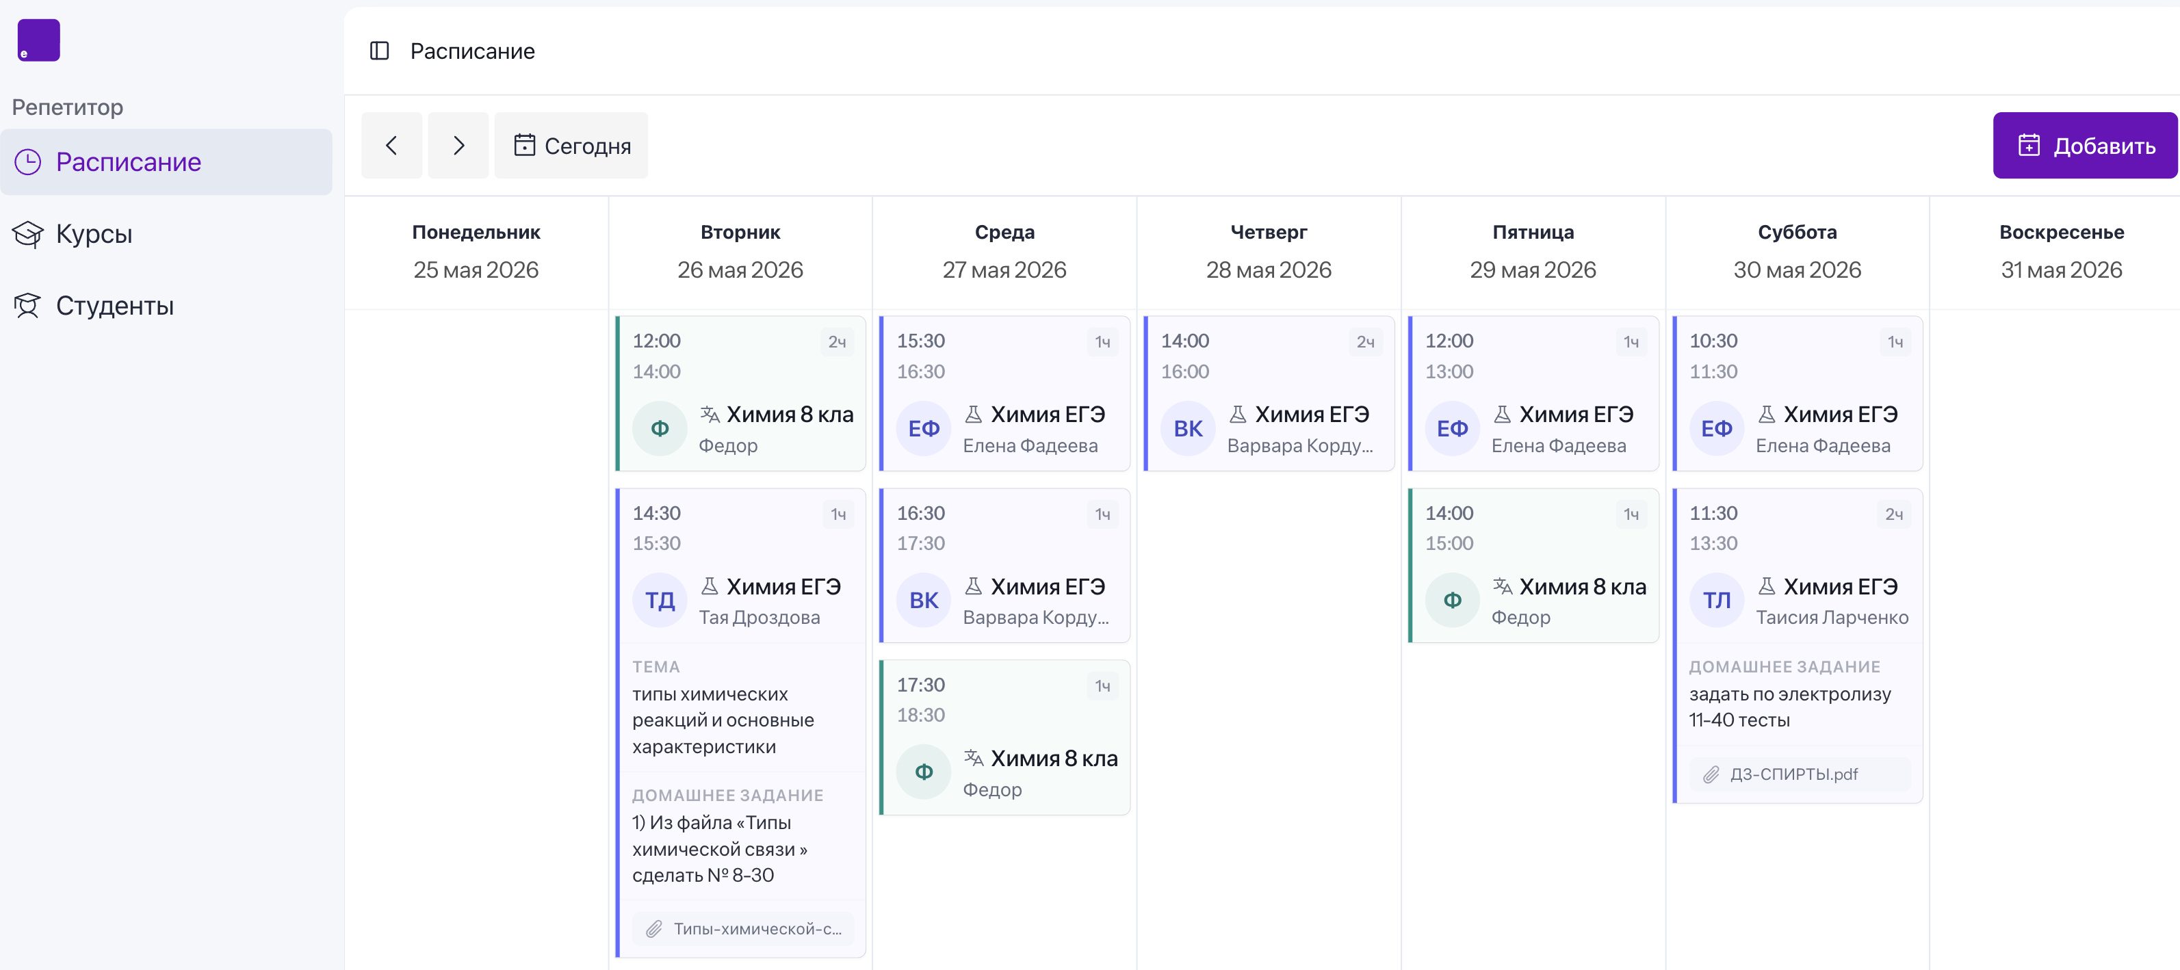Click student name Тая Дроздова
Image resolution: width=2180 pixels, height=970 pixels.
tap(759, 617)
